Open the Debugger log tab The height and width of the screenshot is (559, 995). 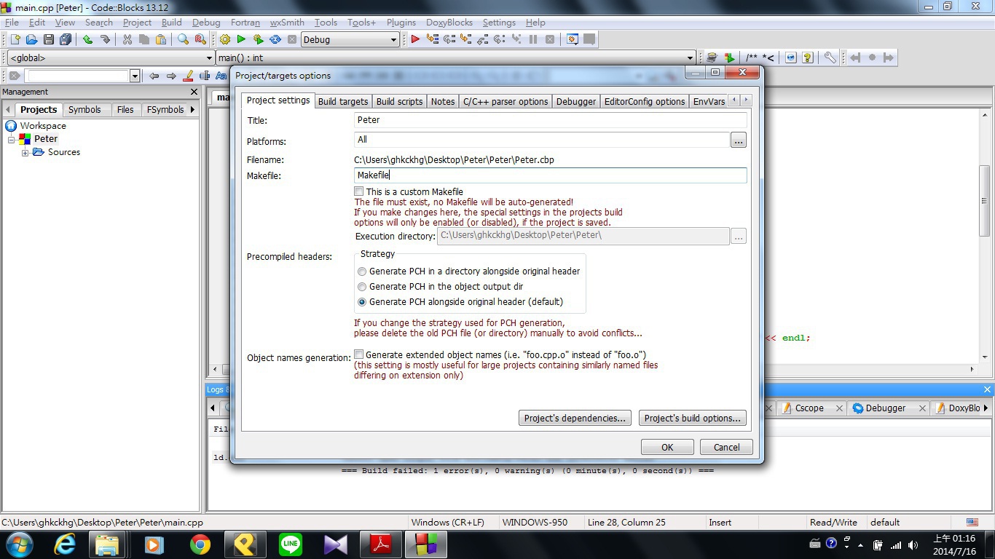click(x=885, y=408)
